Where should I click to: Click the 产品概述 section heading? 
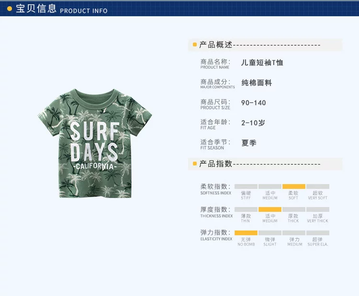(x=216, y=44)
